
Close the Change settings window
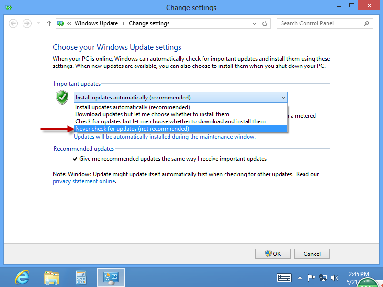pyautogui.click(x=369, y=6)
